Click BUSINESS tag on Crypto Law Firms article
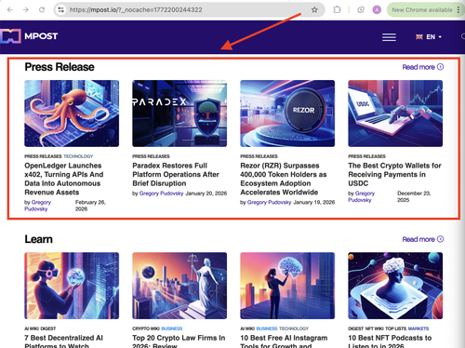The image size is (465, 348). 172,328
